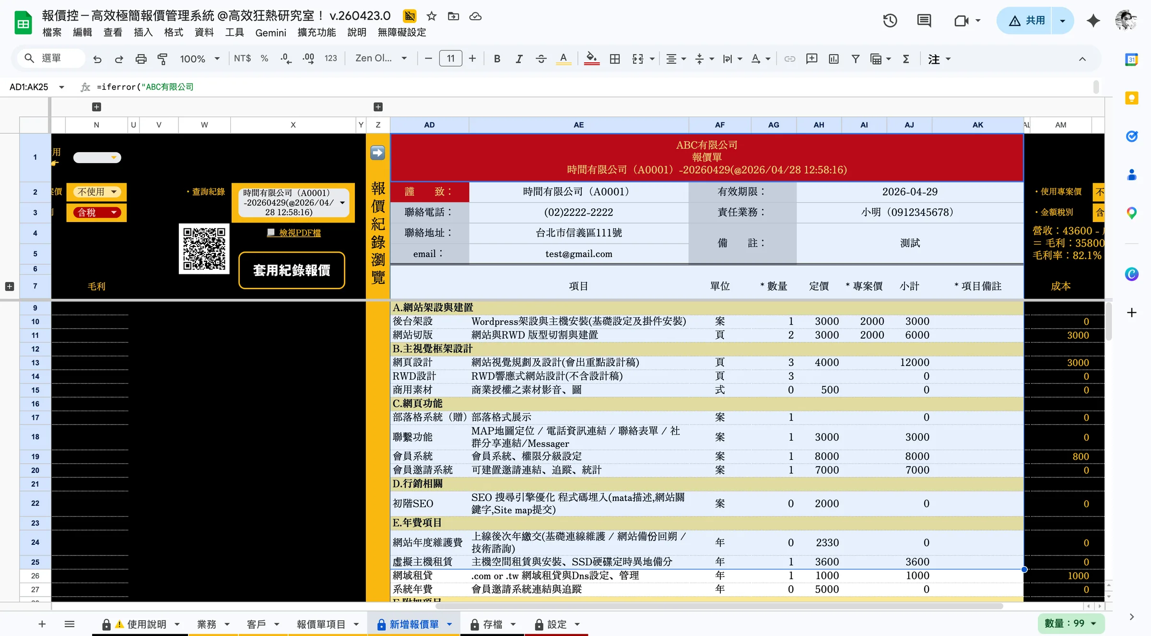Expand the row group at row 7
This screenshot has height=636, width=1151.
[9, 286]
